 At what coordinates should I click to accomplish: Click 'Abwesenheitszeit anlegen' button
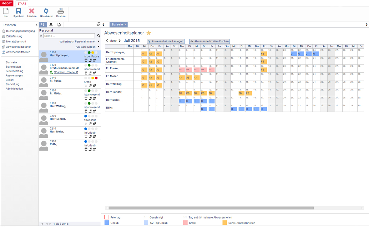click(165, 41)
